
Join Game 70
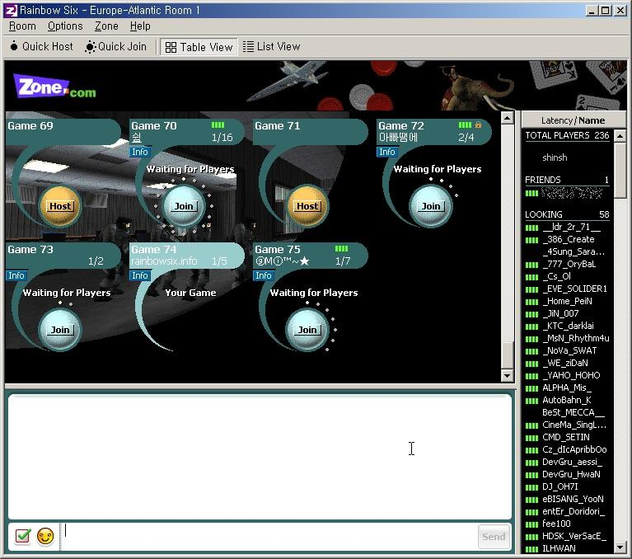coord(184,206)
